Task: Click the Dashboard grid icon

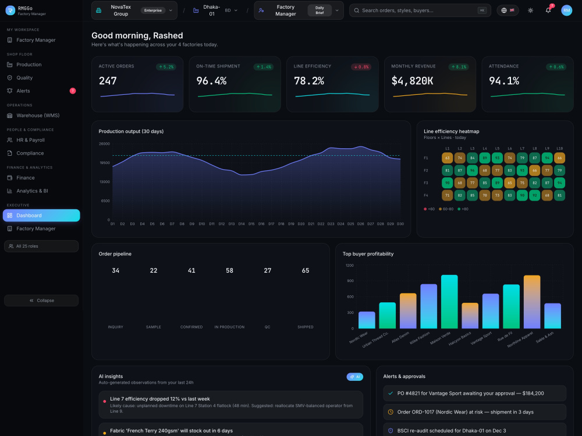Action: click(10, 216)
